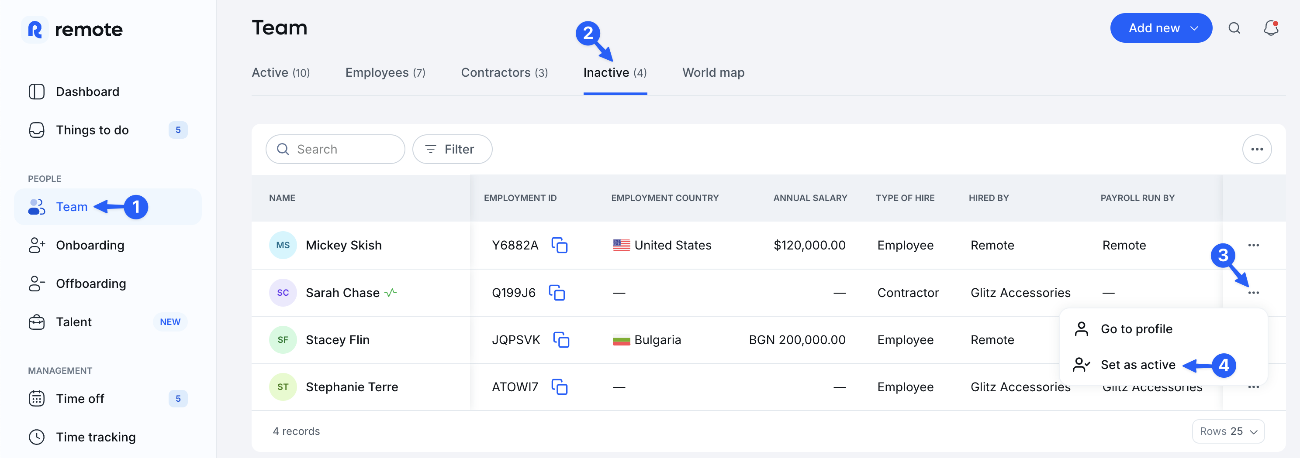The height and width of the screenshot is (458, 1300).
Task: Open Time off management
Action: coord(108,399)
